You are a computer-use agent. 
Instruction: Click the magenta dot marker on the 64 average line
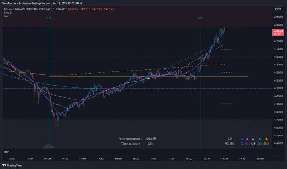click(187, 73)
